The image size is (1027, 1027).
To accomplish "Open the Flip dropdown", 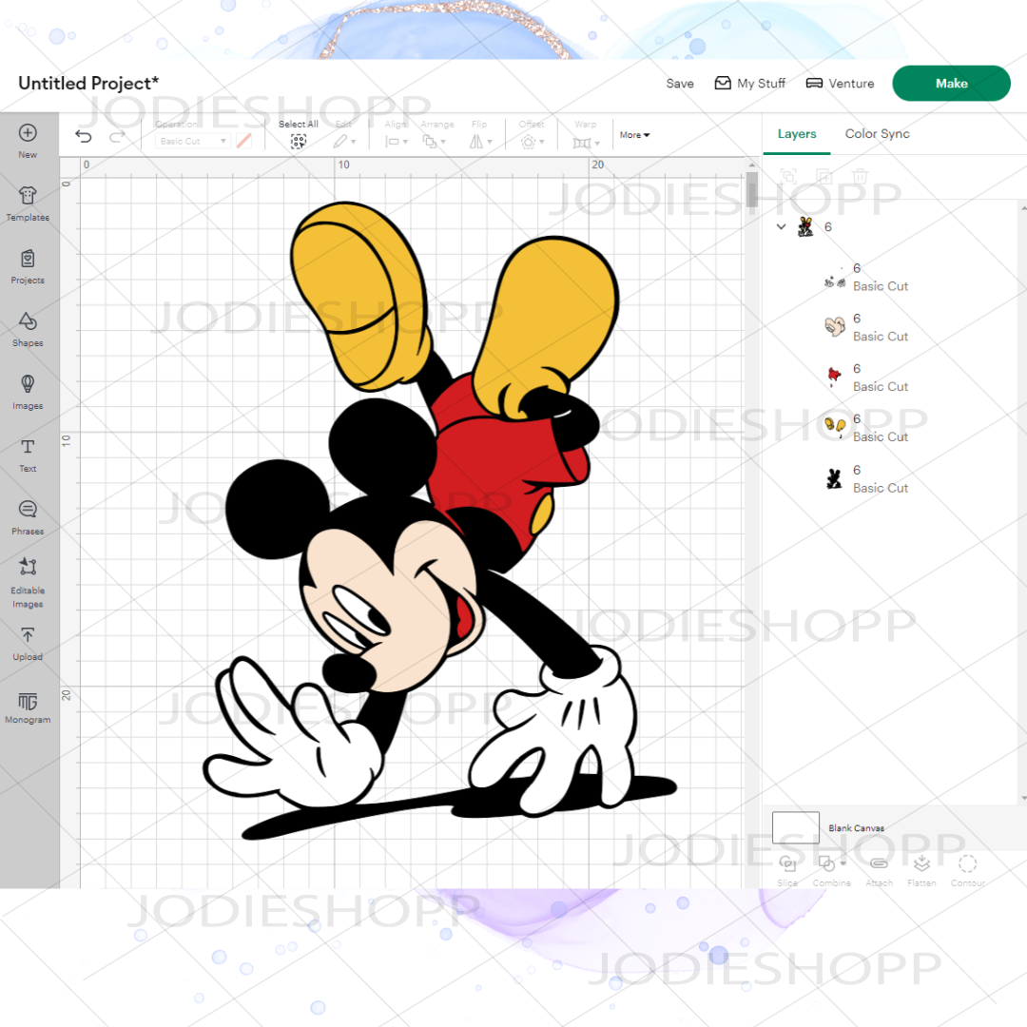I will tap(480, 142).
